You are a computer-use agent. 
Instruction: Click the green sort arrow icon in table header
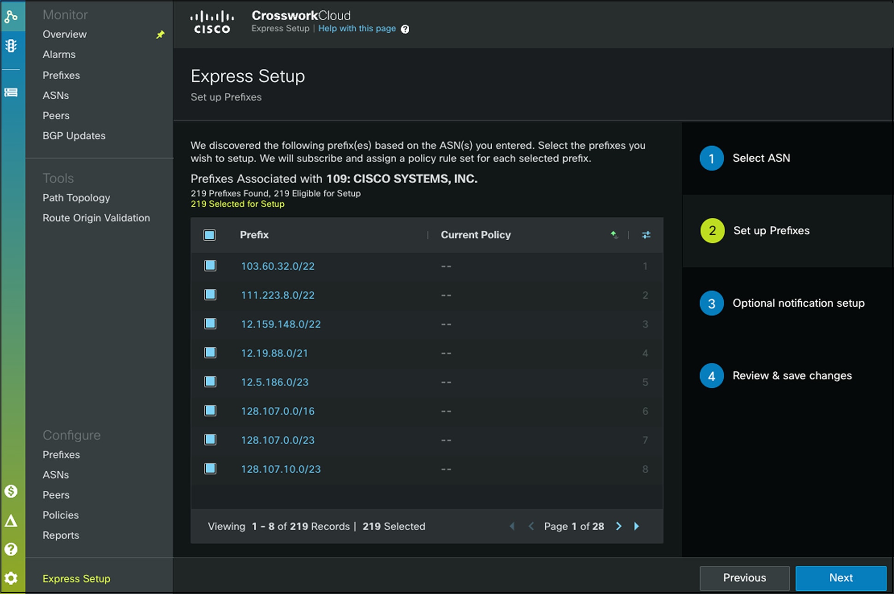614,235
